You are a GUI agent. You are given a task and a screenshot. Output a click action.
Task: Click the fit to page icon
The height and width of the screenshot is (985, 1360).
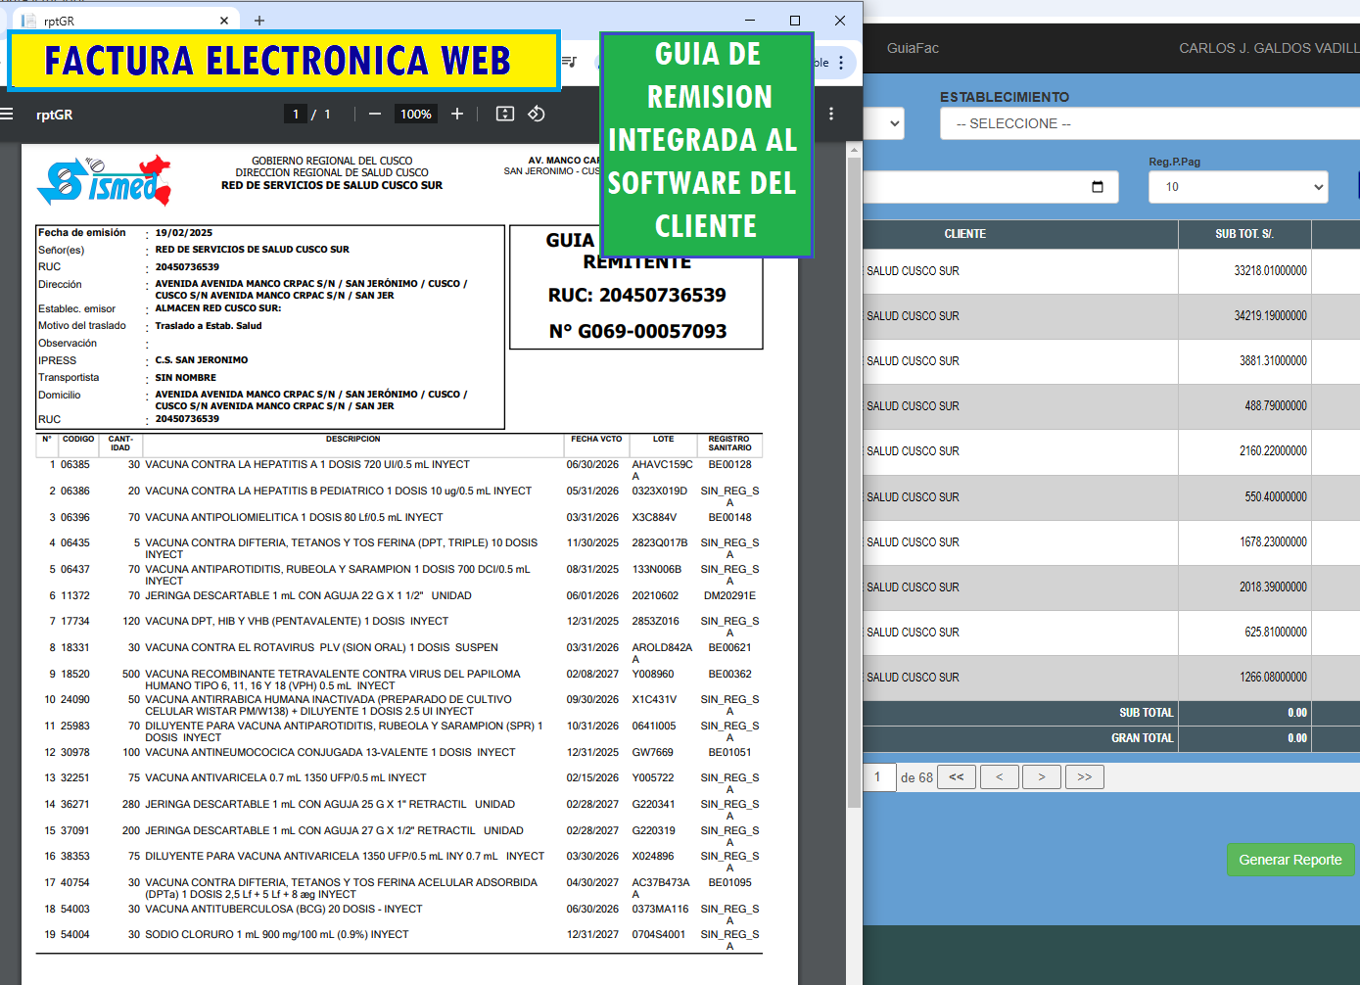pyautogui.click(x=505, y=115)
